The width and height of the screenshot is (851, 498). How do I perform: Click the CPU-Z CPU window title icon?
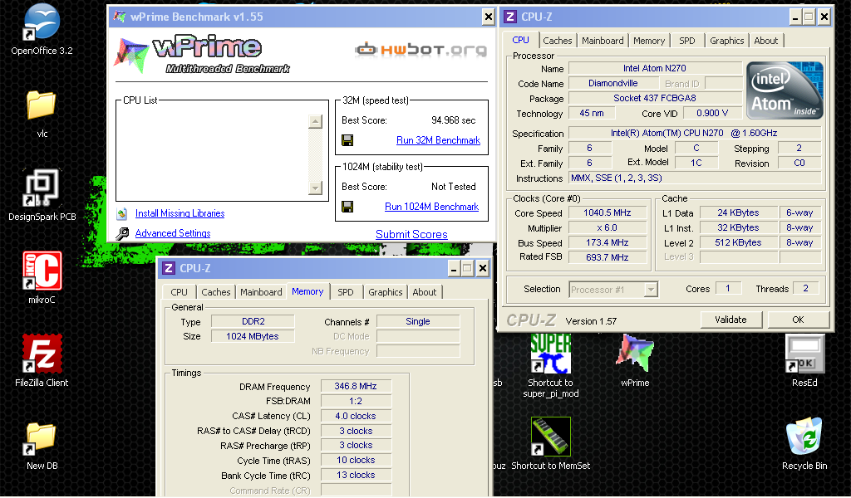(510, 17)
